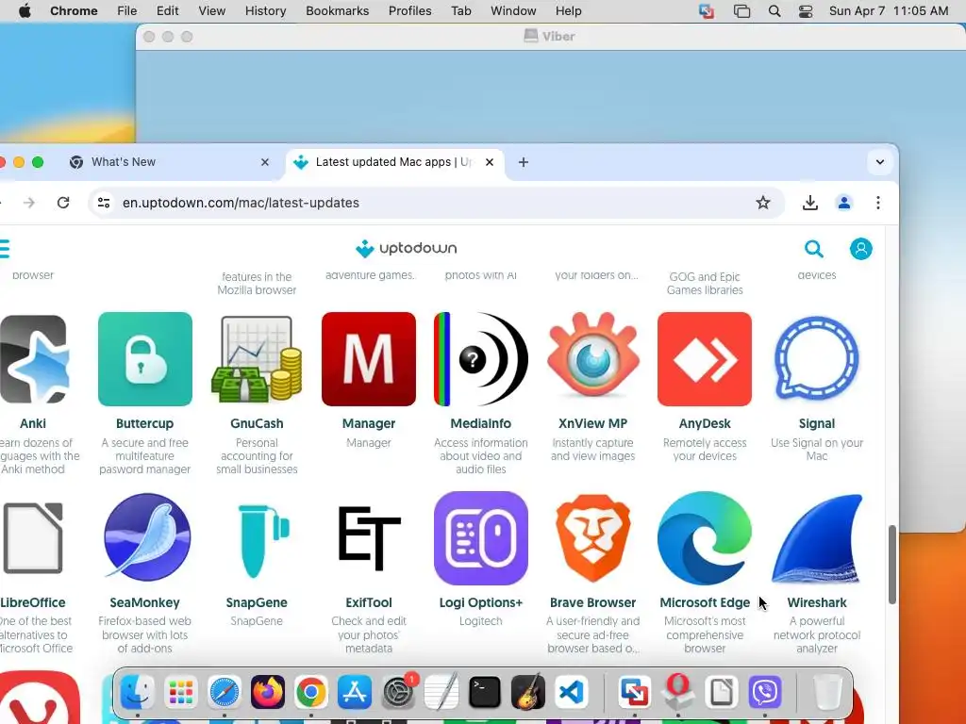966x724 pixels.
Task: Open Terminal from the Dock
Action: tap(484, 692)
